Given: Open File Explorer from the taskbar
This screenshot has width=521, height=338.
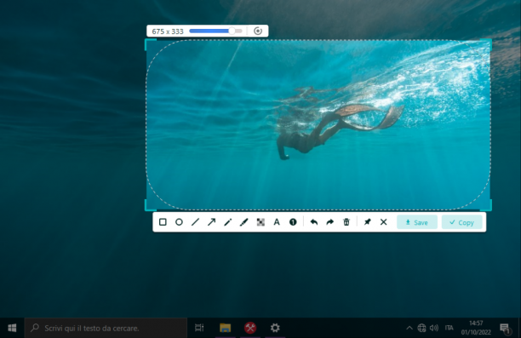Looking at the screenshot, I should (226, 328).
